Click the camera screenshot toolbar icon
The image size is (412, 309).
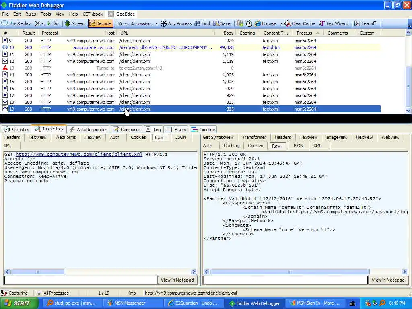[239, 23]
